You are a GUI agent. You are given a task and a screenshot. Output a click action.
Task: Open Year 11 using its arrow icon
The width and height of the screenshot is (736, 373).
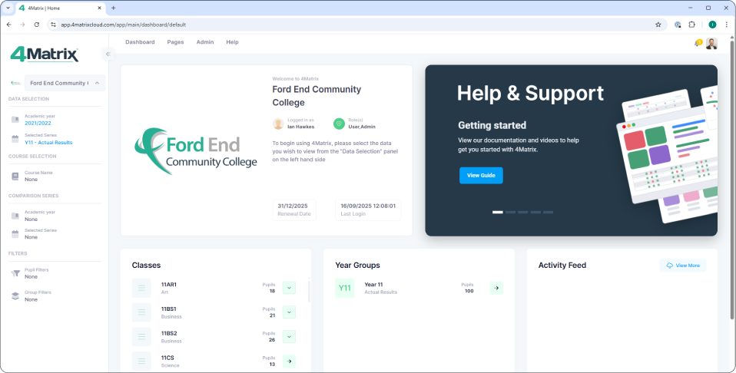coord(496,288)
